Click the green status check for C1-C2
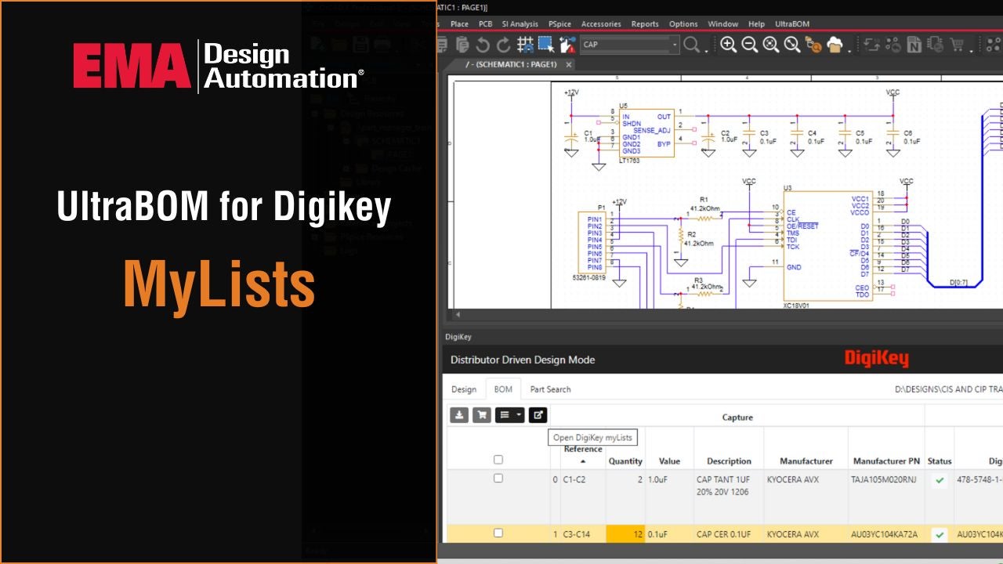The width and height of the screenshot is (1003, 564). point(940,481)
